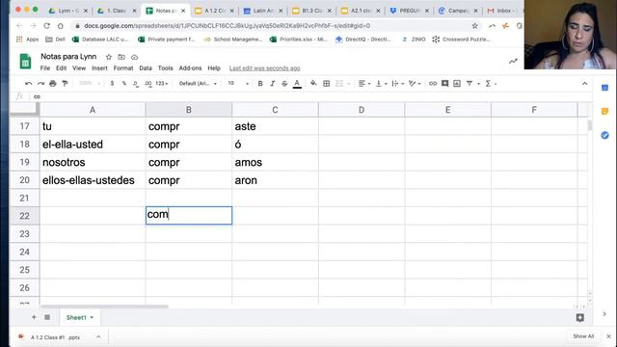Click the move to folder icon
617x347 pixels.
click(x=121, y=57)
